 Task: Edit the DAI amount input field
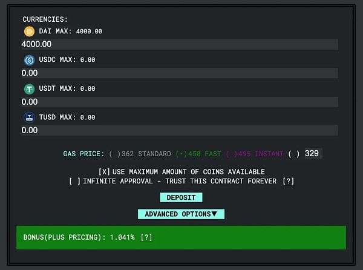pyautogui.click(x=179, y=44)
